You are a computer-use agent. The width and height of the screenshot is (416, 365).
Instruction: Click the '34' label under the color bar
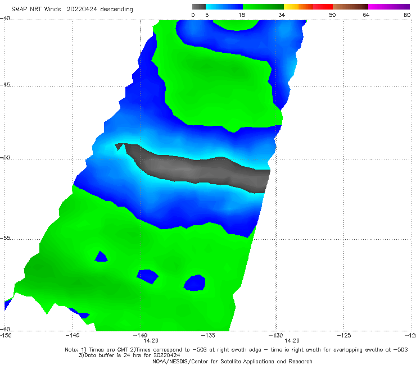pos(282,15)
